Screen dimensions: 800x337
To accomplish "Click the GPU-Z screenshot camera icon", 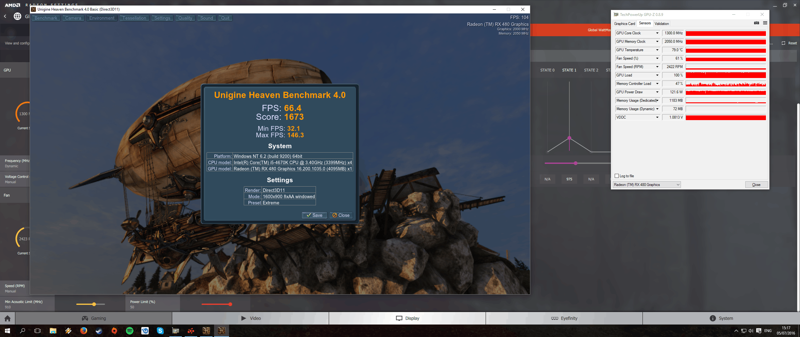I will [756, 23].
